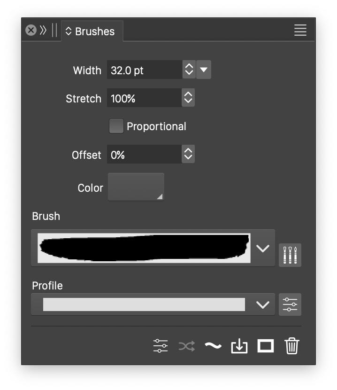Click the Offset stepper arrows
The height and width of the screenshot is (390, 337).
pyautogui.click(x=188, y=154)
